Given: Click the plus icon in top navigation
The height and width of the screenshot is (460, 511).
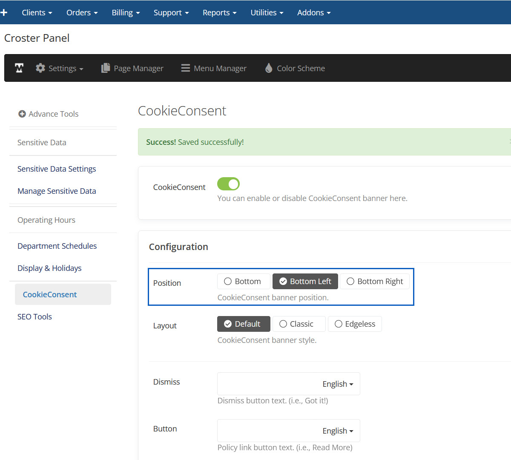Looking at the screenshot, I should [4, 12].
